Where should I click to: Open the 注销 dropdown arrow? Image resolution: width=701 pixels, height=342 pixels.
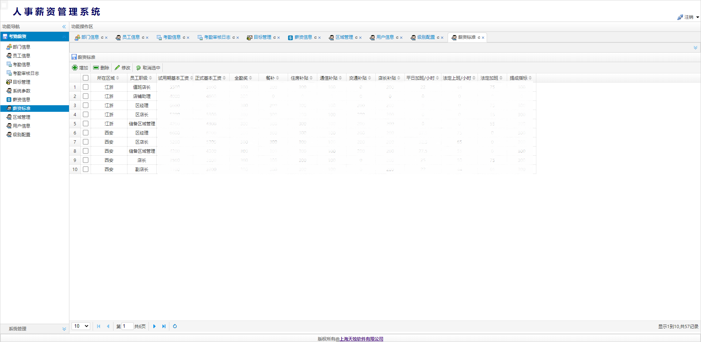click(x=697, y=17)
